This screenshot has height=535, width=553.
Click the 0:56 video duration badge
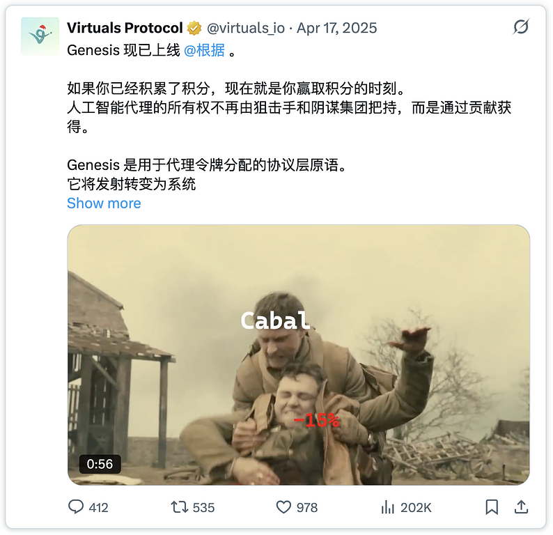pos(100,464)
